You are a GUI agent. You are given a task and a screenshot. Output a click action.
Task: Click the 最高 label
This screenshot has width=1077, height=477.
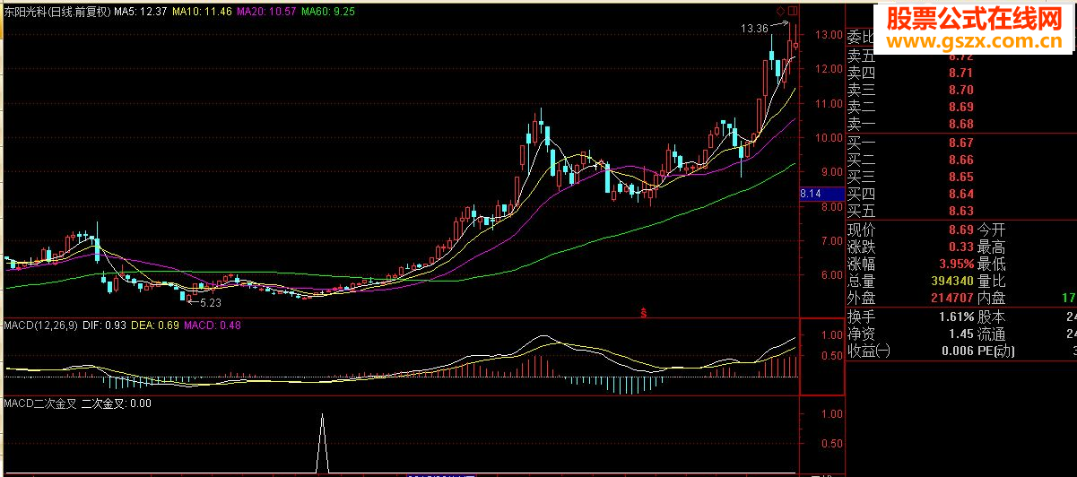[991, 247]
